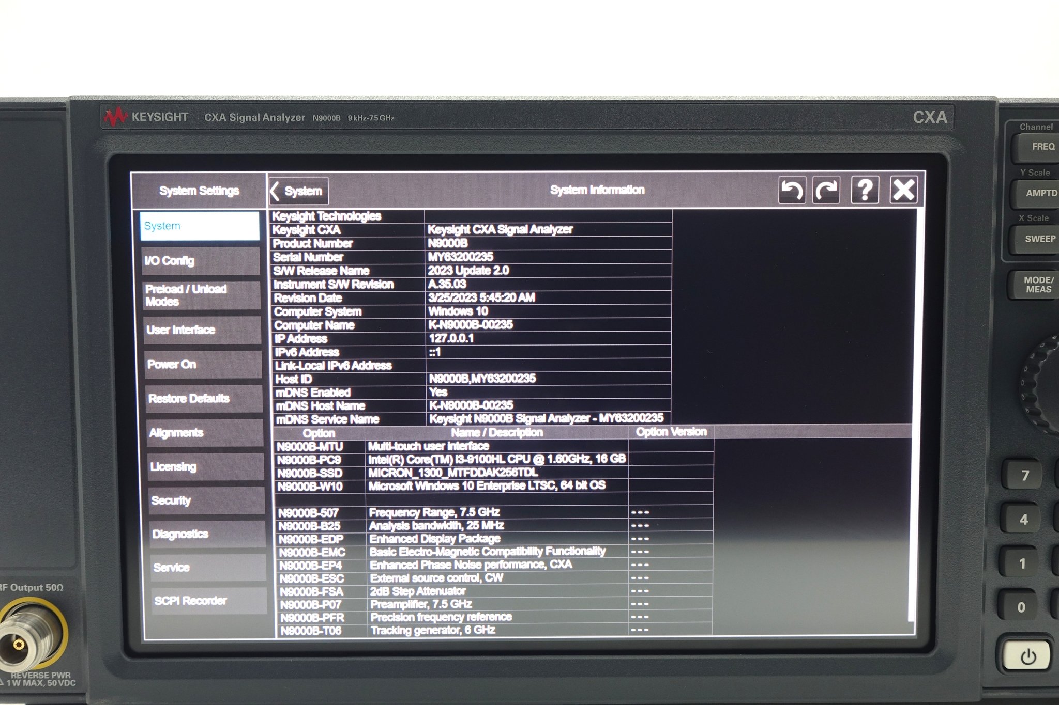Select the MODE/MEAS hardware key
Image resolution: width=1059 pixels, height=705 pixels.
click(1034, 285)
